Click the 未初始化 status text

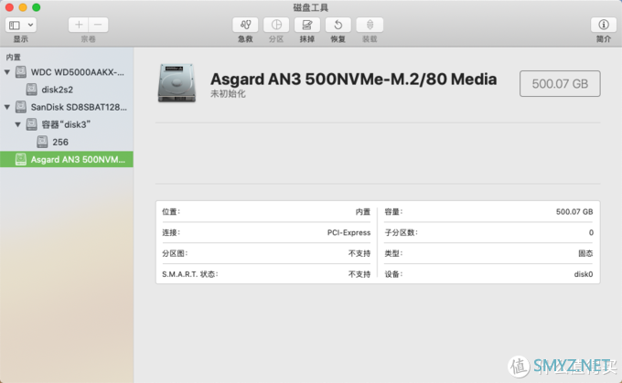(x=228, y=94)
